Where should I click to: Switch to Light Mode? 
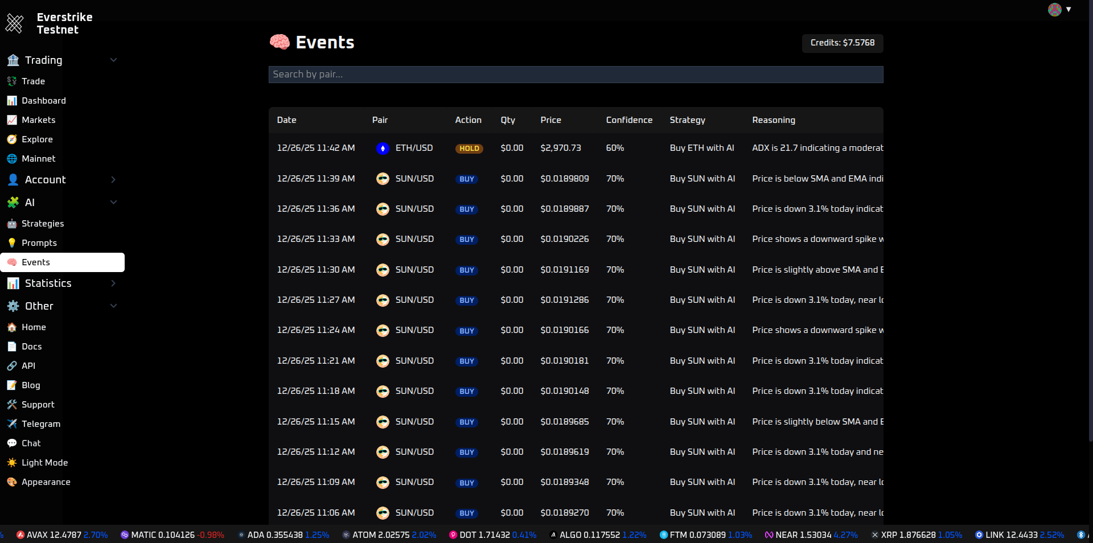(x=44, y=463)
